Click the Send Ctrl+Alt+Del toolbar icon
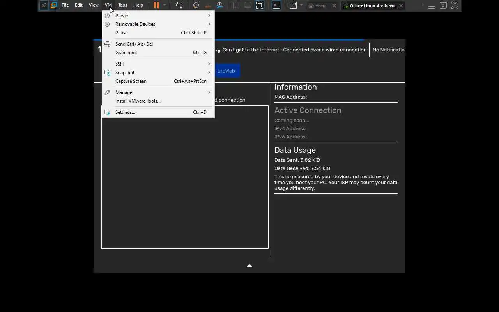Viewport: 499px width, 312px height. click(179, 5)
